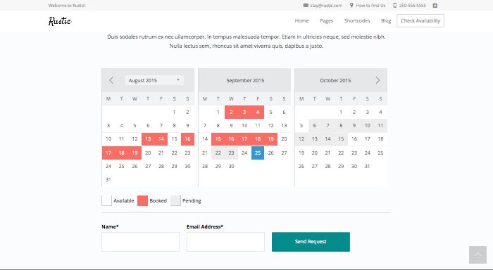
Task: Click the map pin icon in top bar
Action: point(351,6)
